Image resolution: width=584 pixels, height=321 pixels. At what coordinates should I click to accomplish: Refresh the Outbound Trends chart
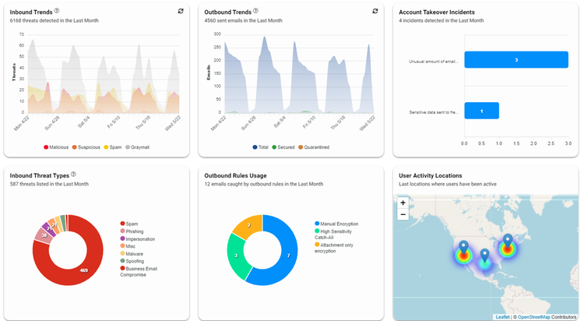[375, 11]
